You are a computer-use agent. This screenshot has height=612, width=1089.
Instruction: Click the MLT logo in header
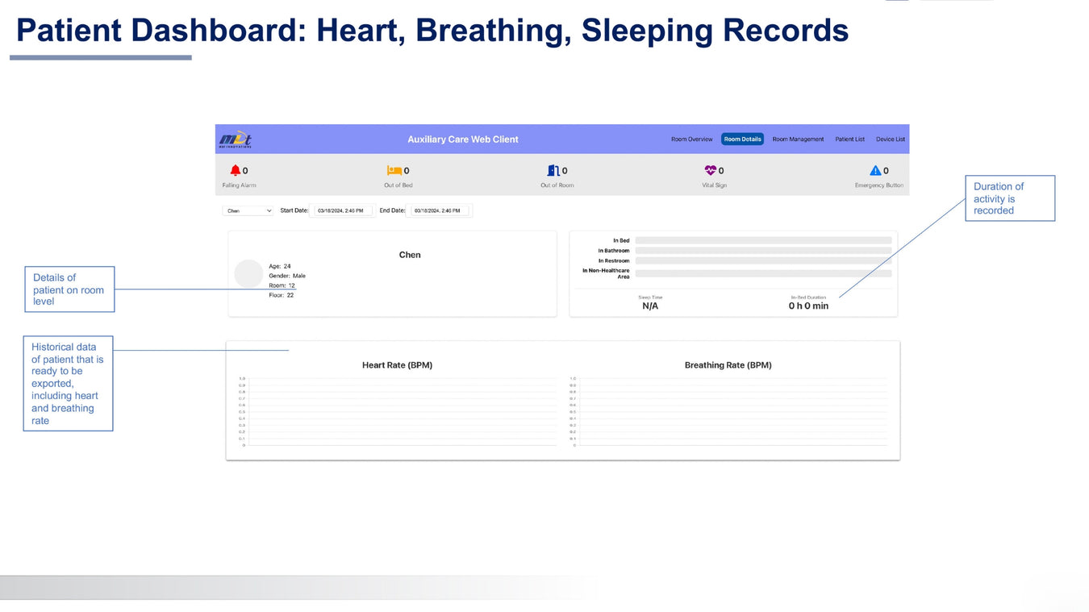(236, 139)
